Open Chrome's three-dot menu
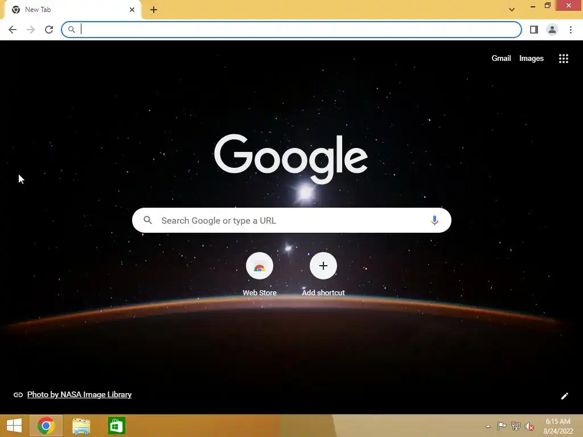 570,30
